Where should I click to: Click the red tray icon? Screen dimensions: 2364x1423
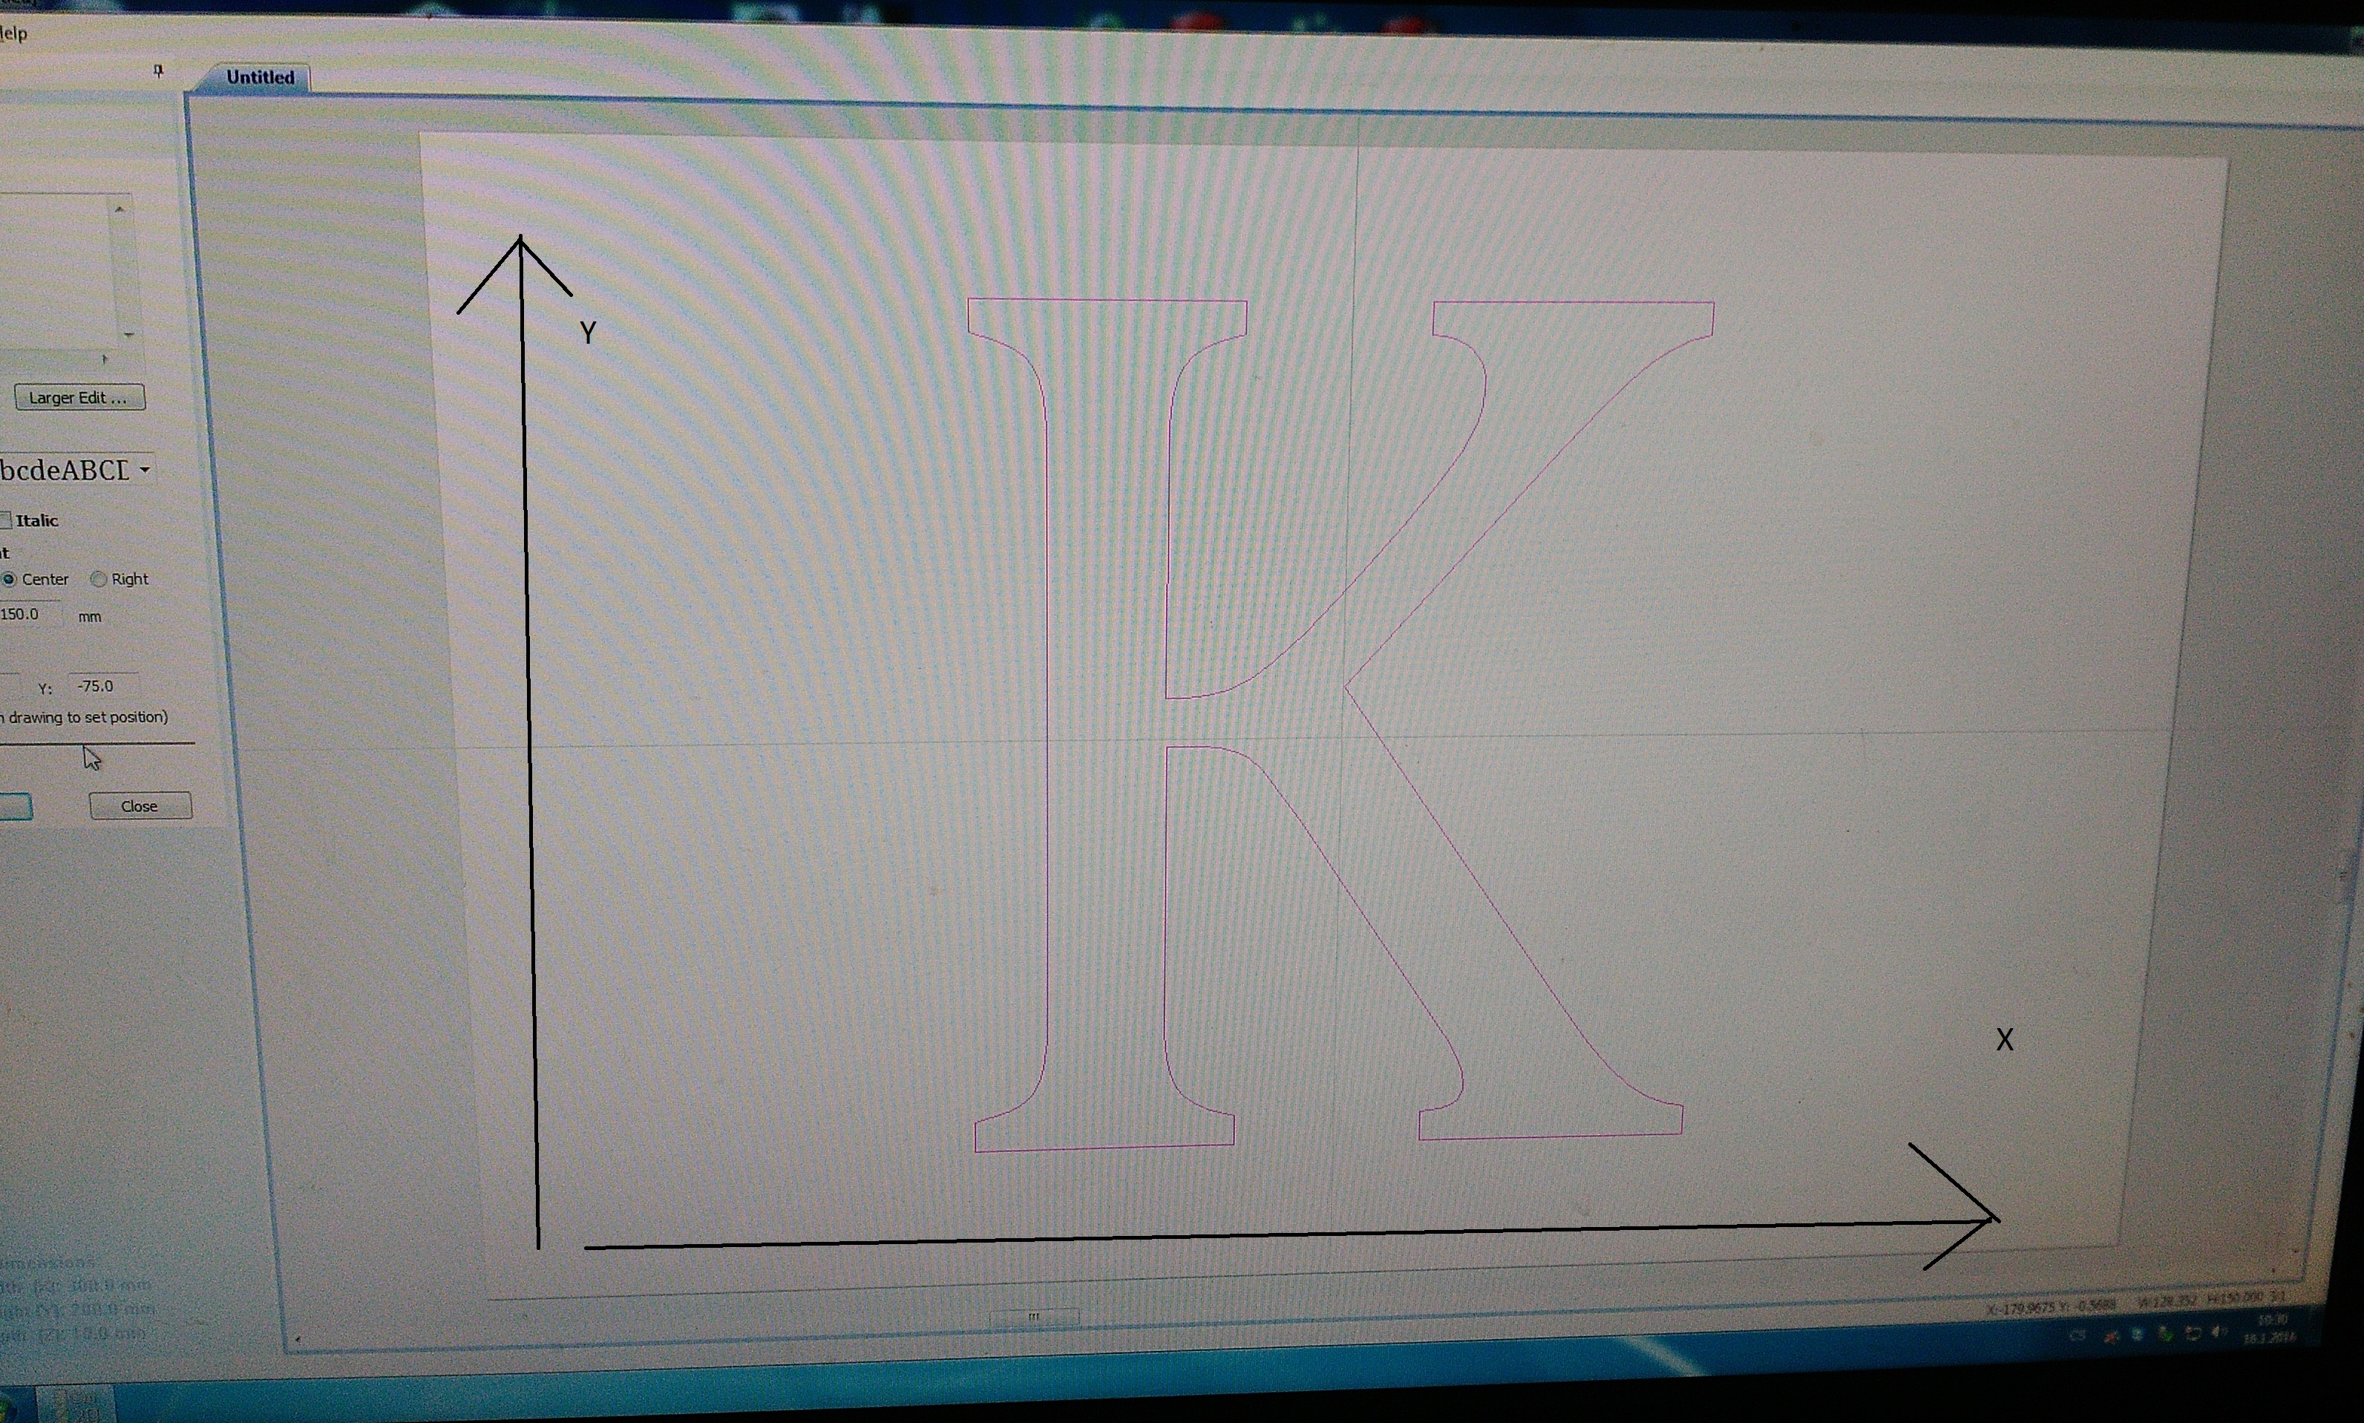coord(2110,1337)
